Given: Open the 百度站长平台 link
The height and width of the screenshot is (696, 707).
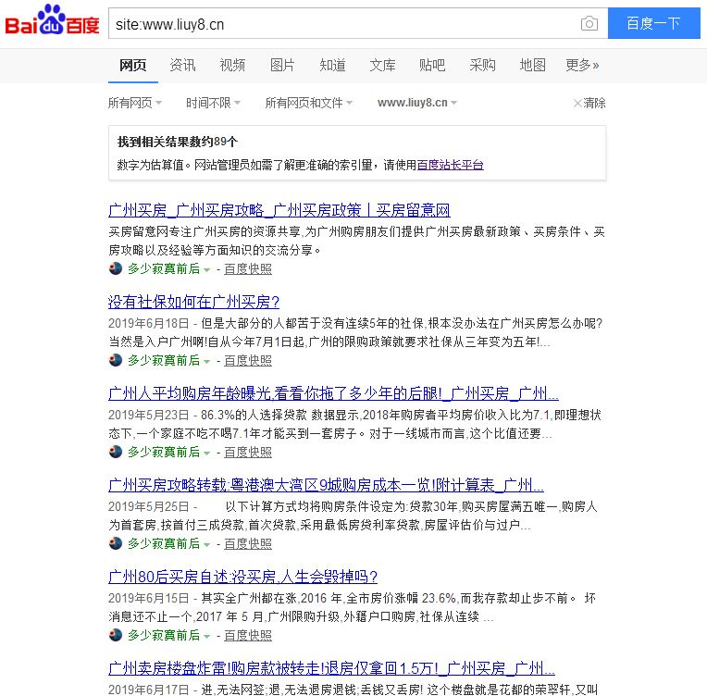Looking at the screenshot, I should (450, 165).
